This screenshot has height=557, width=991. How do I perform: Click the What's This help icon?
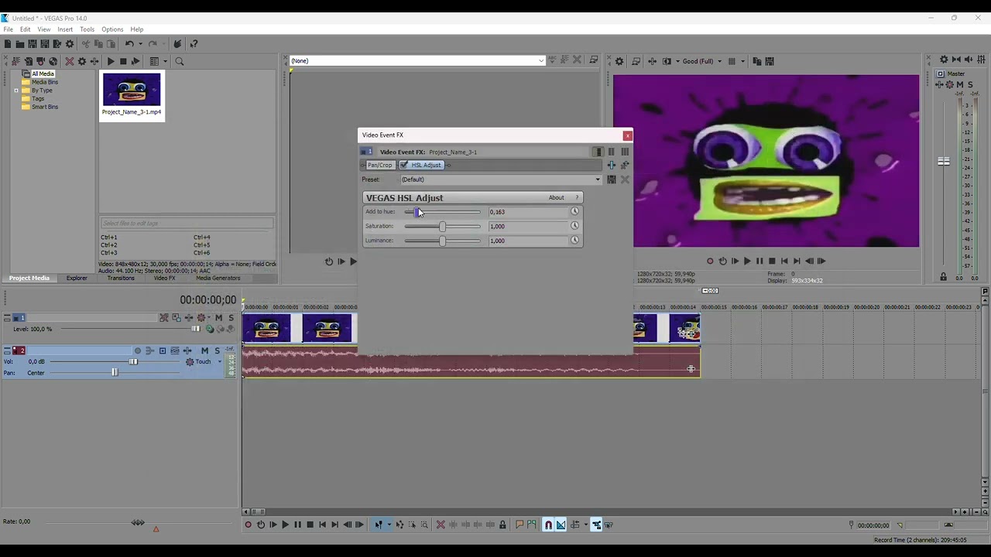coord(194,44)
